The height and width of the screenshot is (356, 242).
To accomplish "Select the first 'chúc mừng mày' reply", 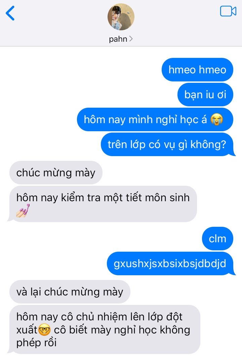I will [x=56, y=173].
